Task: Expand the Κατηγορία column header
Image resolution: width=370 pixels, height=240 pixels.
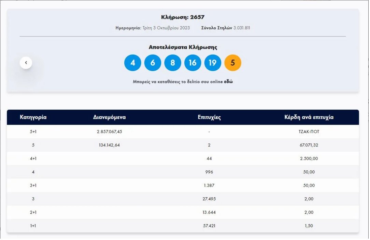Action: [x=32, y=117]
